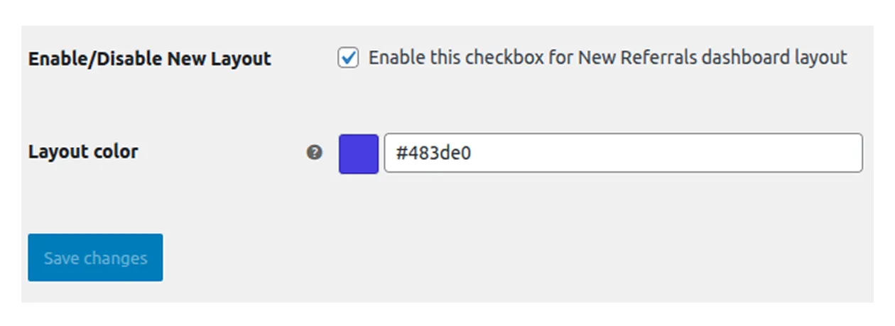Screen dimensions: 895x326
Task: Click the Save changes button
Action: [x=95, y=257]
